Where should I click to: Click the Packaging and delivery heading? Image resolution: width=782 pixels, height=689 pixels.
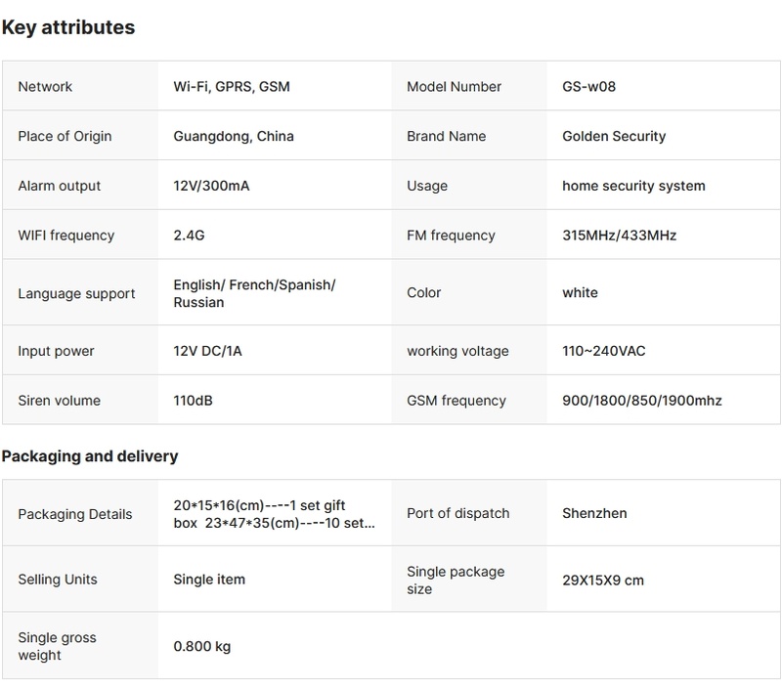tap(90, 456)
